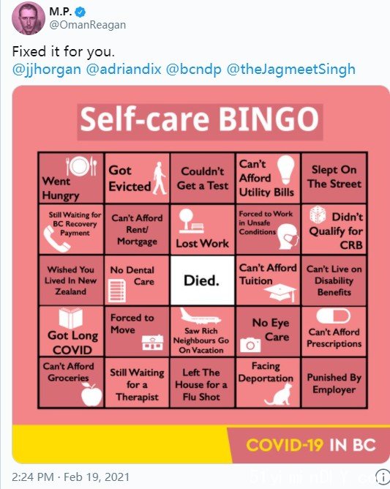Click the cat silhouette icon

pos(278,395)
